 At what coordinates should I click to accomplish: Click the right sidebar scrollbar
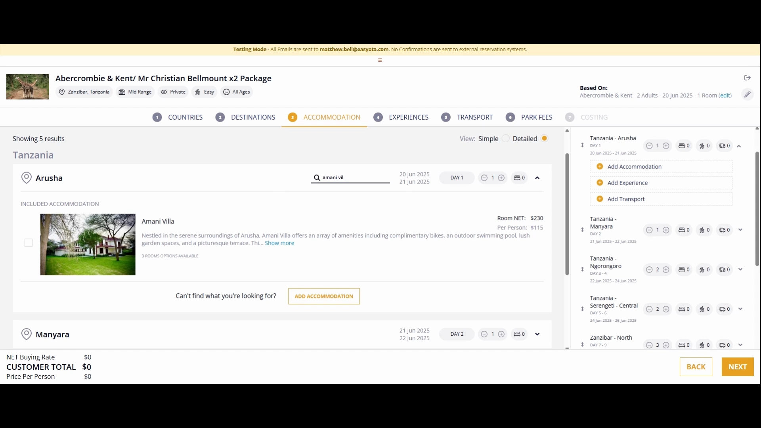coord(757,209)
